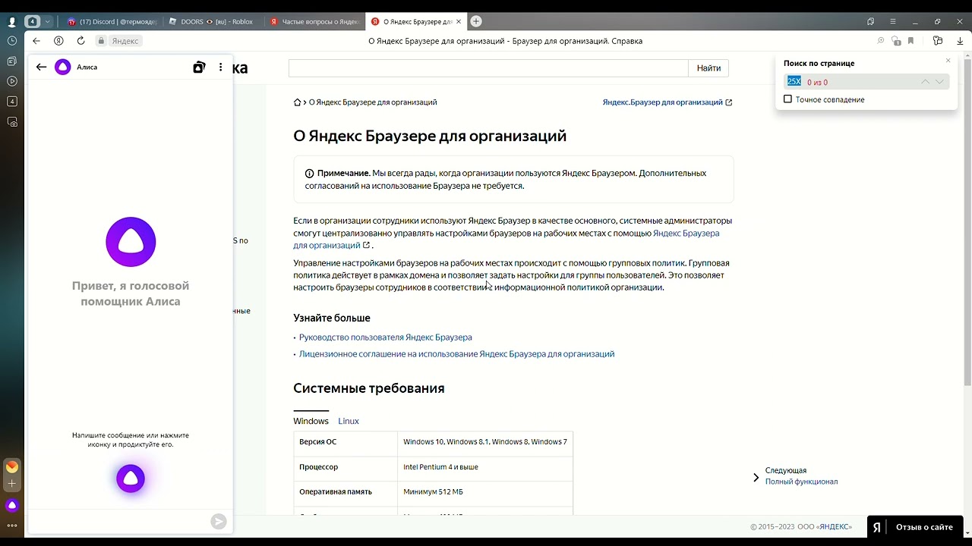Screen dimensions: 972x546
Task: Open the media play icon in sidebar
Action: pyautogui.click(x=12, y=81)
